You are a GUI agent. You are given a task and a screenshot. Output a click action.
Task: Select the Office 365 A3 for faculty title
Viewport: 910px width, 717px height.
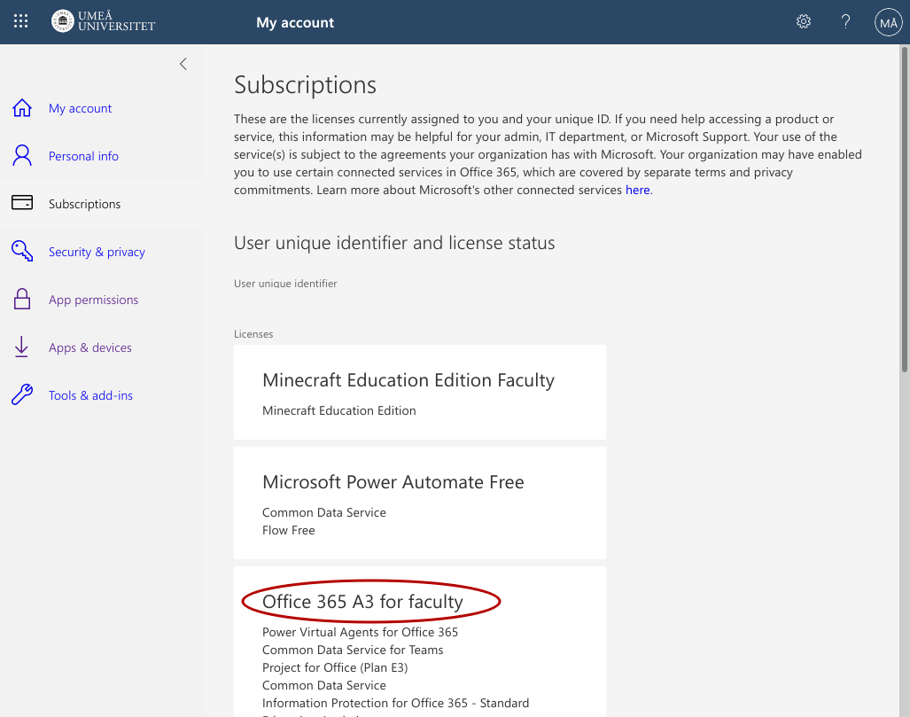362,602
